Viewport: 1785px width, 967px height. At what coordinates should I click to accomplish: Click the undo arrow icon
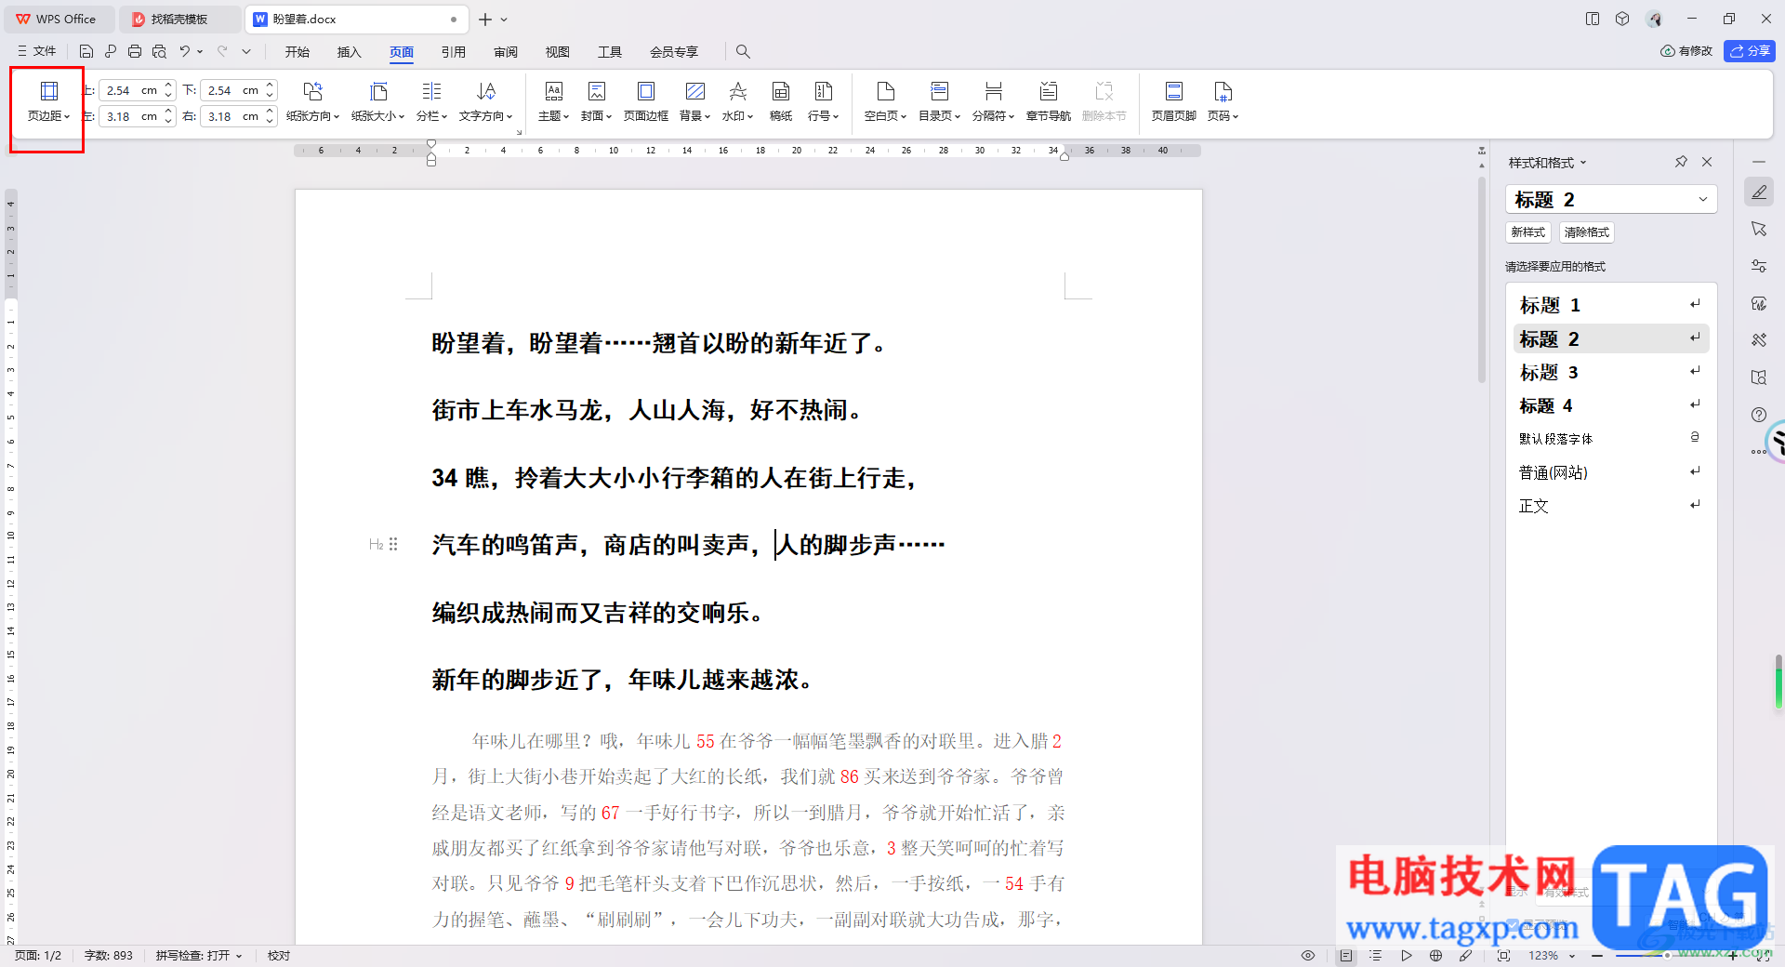click(x=184, y=51)
